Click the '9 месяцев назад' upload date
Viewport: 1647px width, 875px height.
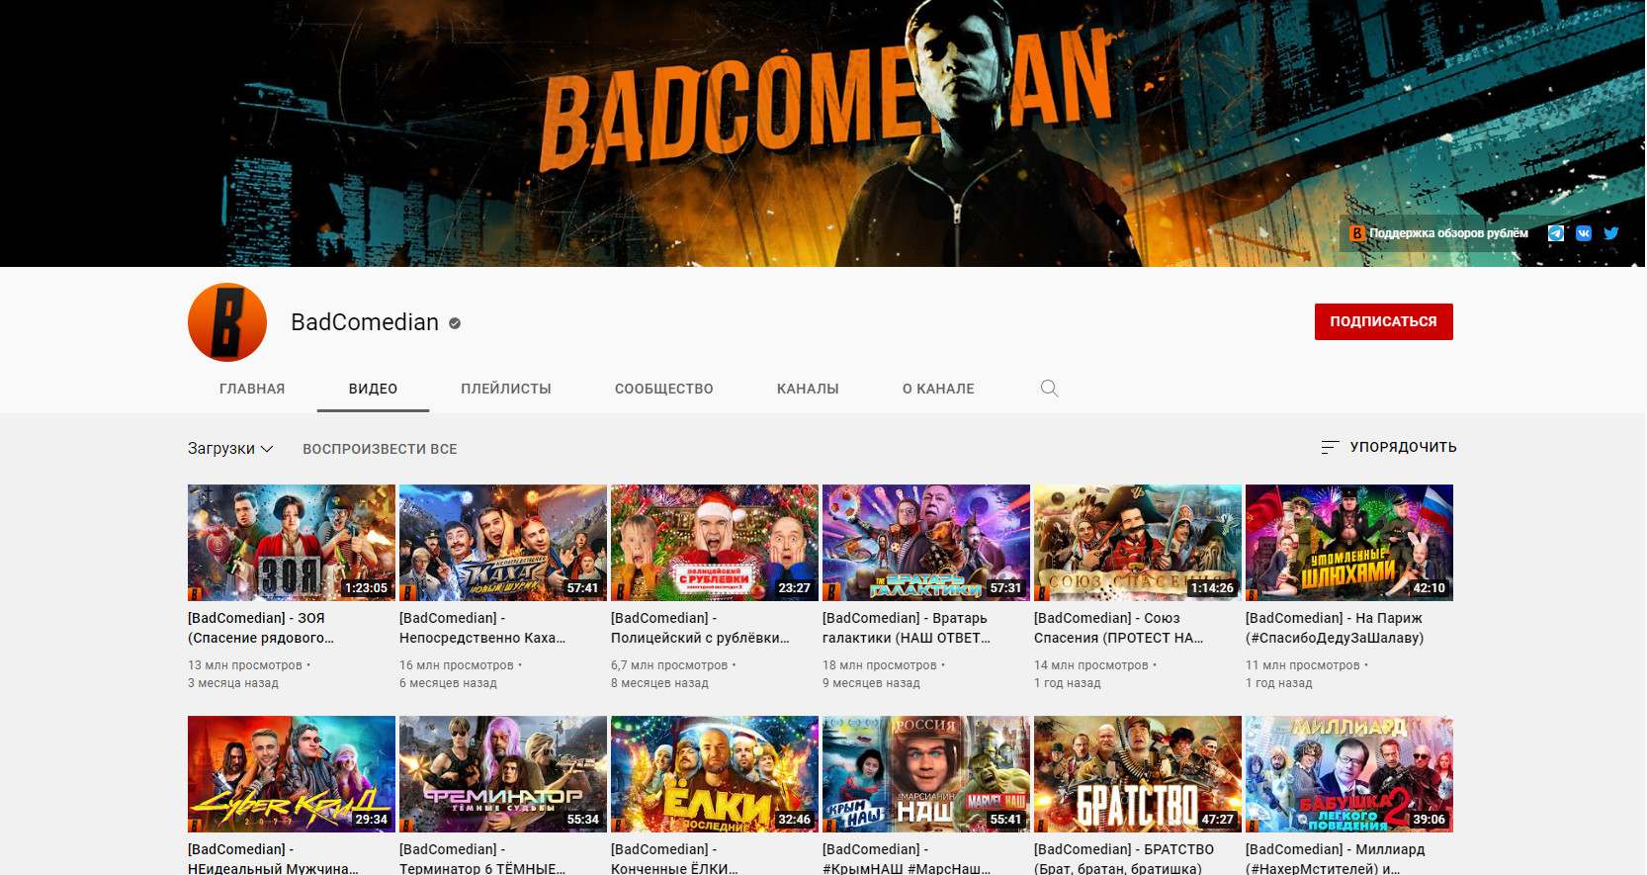click(871, 683)
